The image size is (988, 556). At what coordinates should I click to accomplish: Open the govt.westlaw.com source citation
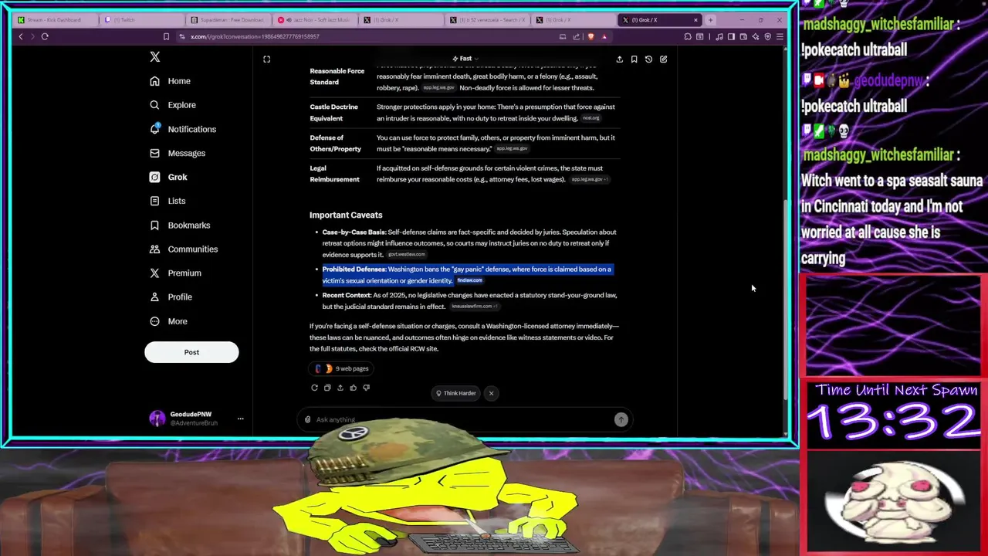pyautogui.click(x=406, y=254)
